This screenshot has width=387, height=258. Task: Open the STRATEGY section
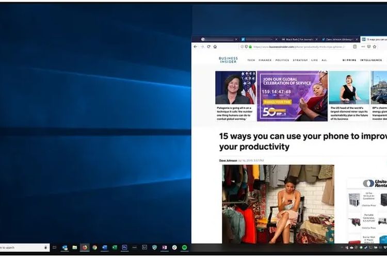(300, 60)
